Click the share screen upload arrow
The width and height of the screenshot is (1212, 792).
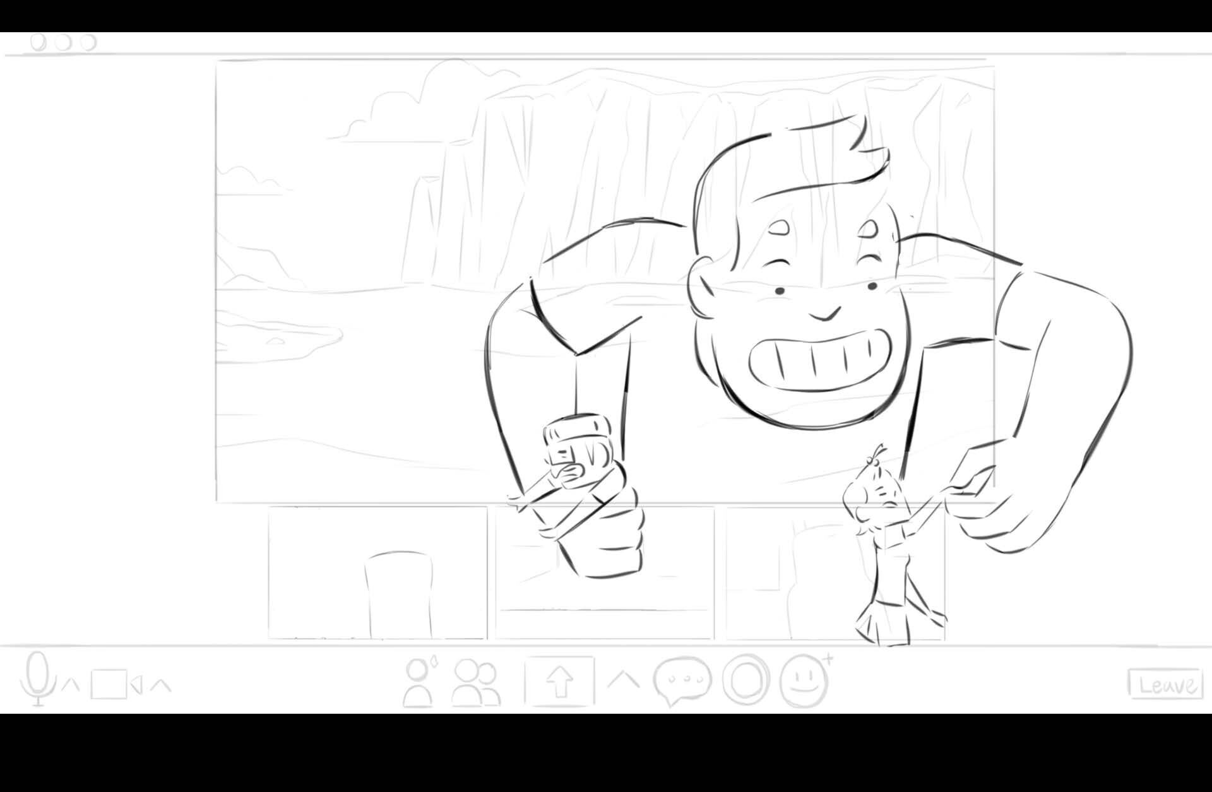coord(559,682)
